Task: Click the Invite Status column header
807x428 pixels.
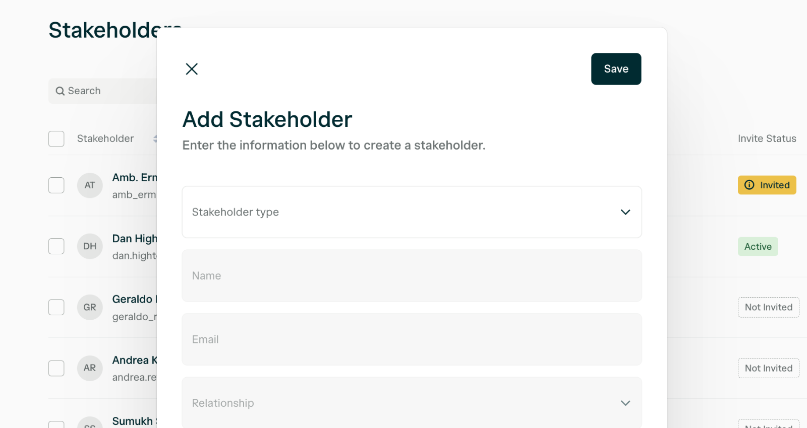Action: tap(767, 138)
